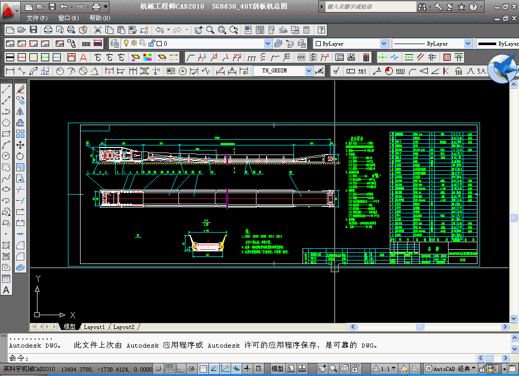Toggle Grid display in the status bar

pyautogui.click(x=169, y=368)
